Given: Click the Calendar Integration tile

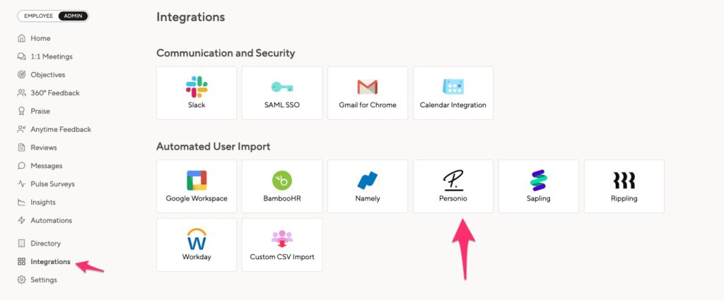Looking at the screenshot, I should click(x=453, y=93).
